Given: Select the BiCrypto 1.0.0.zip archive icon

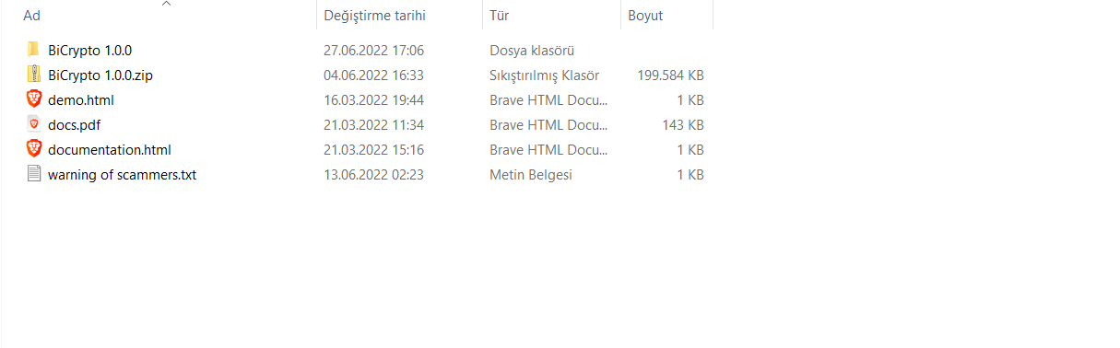Looking at the screenshot, I should point(34,75).
